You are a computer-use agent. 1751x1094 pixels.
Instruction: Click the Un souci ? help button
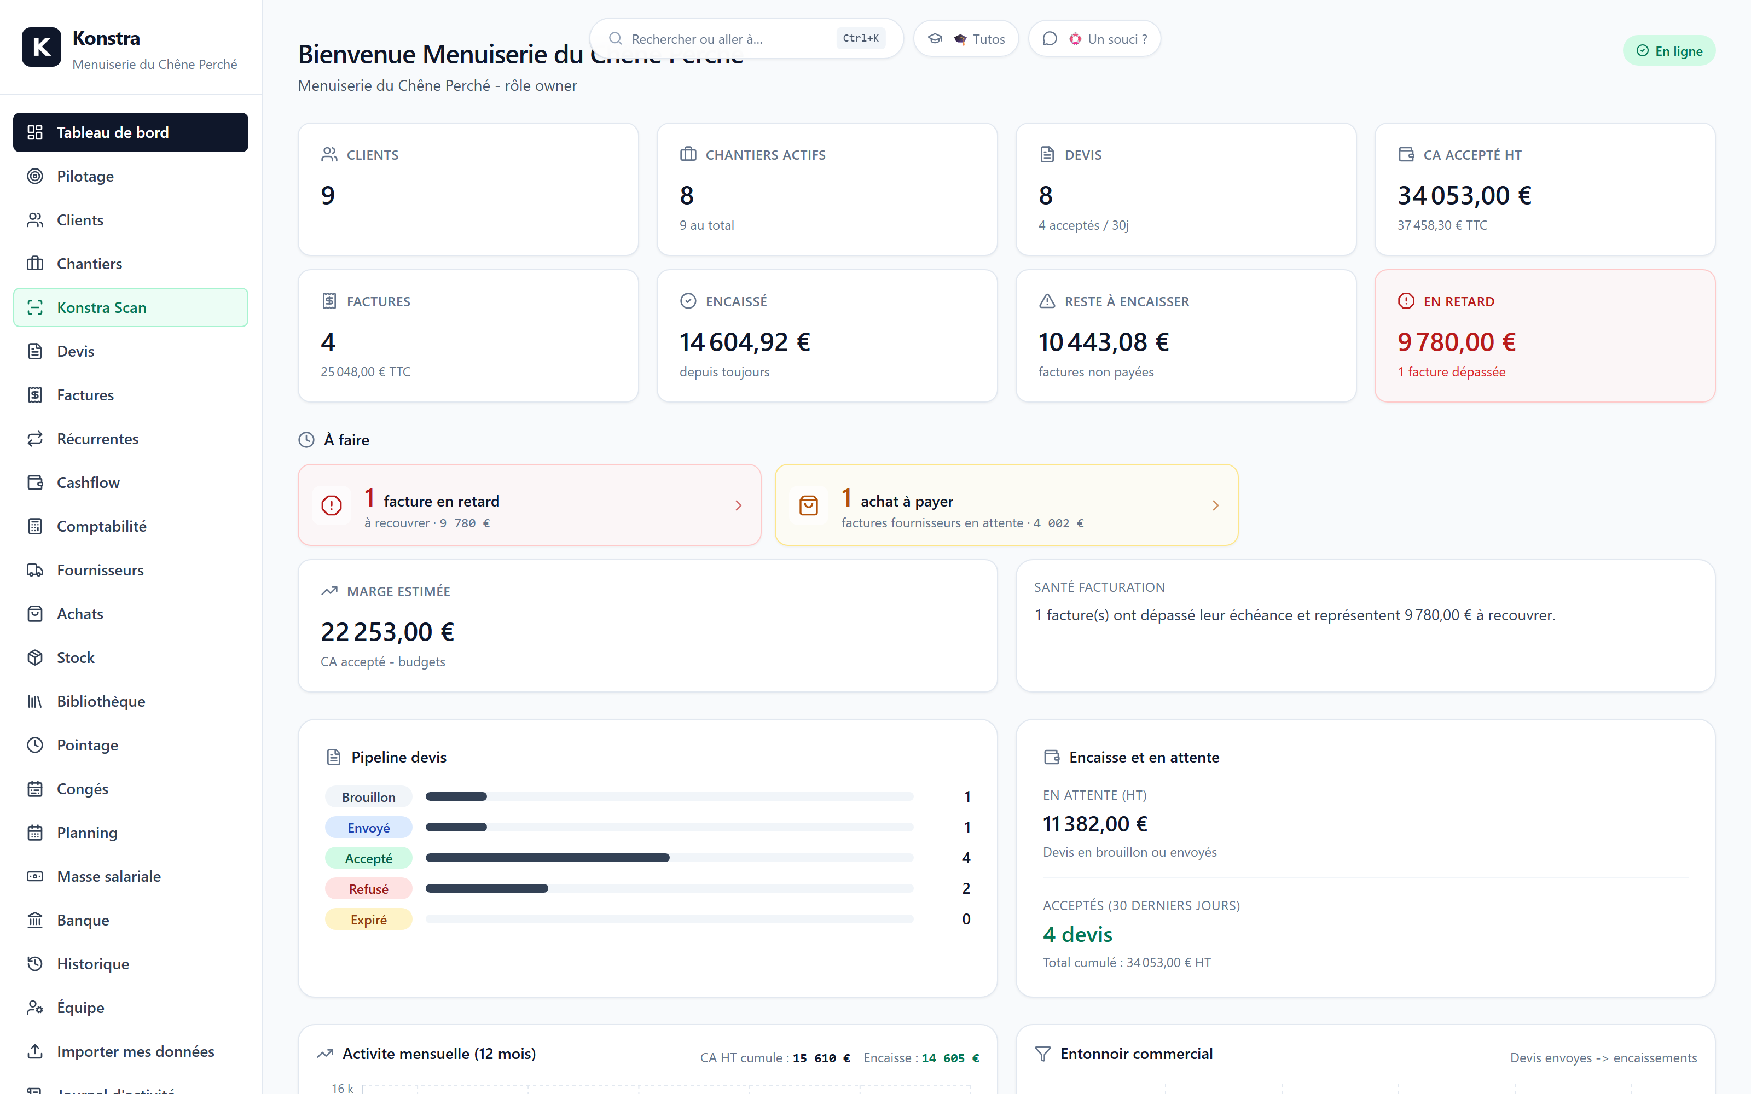[x=1095, y=38]
